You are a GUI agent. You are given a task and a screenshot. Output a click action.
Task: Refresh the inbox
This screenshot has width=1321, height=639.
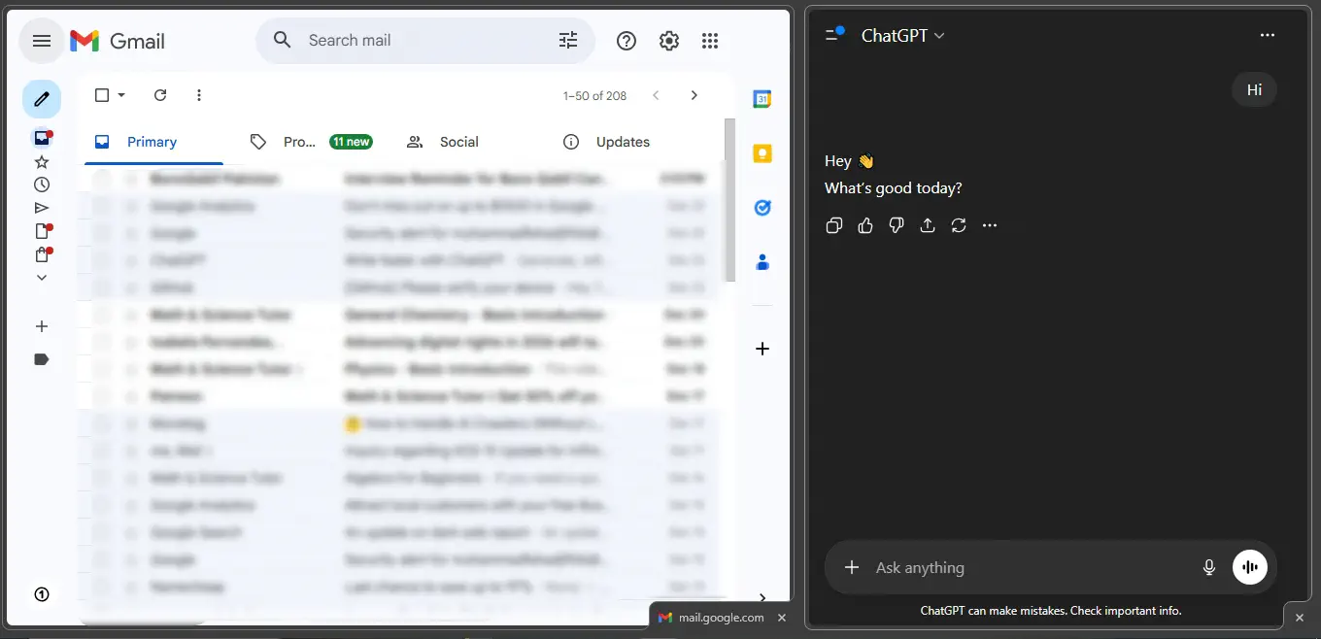click(x=160, y=95)
